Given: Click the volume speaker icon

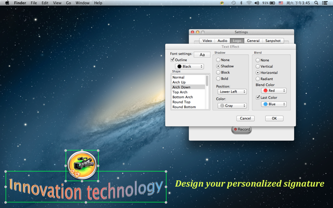Looking at the screenshot, I should pyautogui.click(x=257, y=3).
